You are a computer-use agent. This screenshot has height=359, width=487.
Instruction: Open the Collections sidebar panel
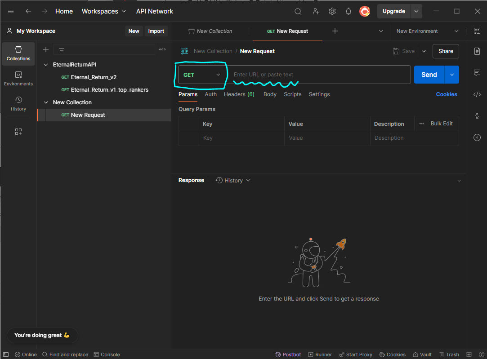(x=18, y=53)
